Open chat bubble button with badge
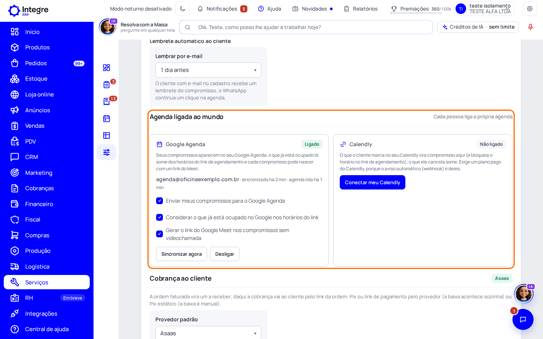 coord(523,319)
